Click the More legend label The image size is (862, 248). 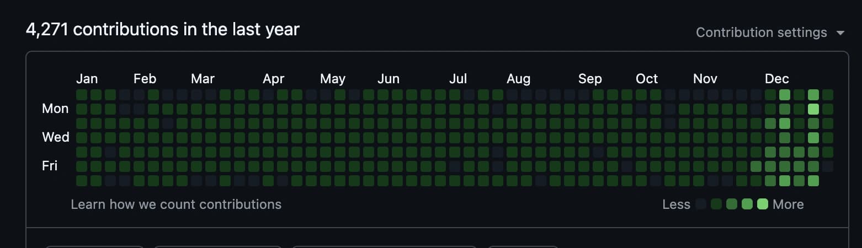[788, 204]
